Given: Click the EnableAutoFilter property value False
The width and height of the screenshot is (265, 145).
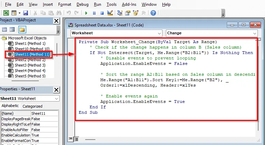Looking at the screenshot, I should (x=45, y=130).
